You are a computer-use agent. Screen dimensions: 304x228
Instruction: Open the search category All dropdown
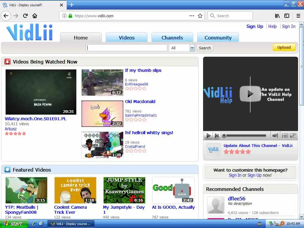(x=182, y=48)
